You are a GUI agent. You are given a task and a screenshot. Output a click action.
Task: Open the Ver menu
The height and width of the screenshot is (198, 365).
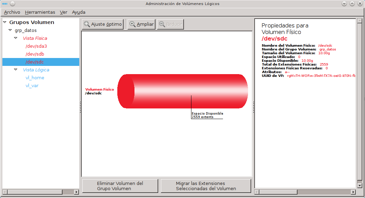[63, 12]
